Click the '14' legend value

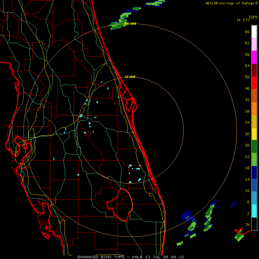247,179
